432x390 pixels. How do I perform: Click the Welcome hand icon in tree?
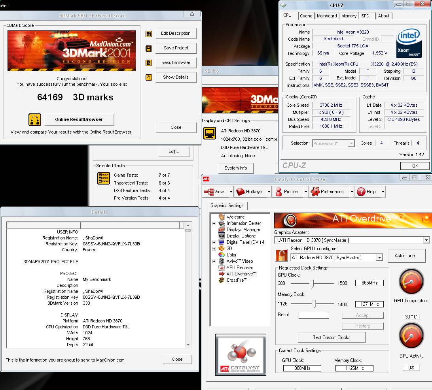tap(222, 217)
